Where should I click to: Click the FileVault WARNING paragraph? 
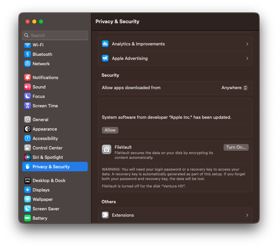pos(173,174)
